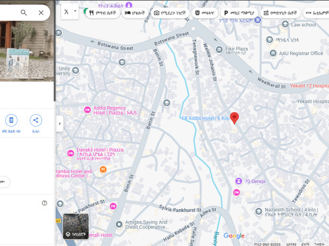
Task: Click the Fikir Plaza marker
Action: pos(219,50)
